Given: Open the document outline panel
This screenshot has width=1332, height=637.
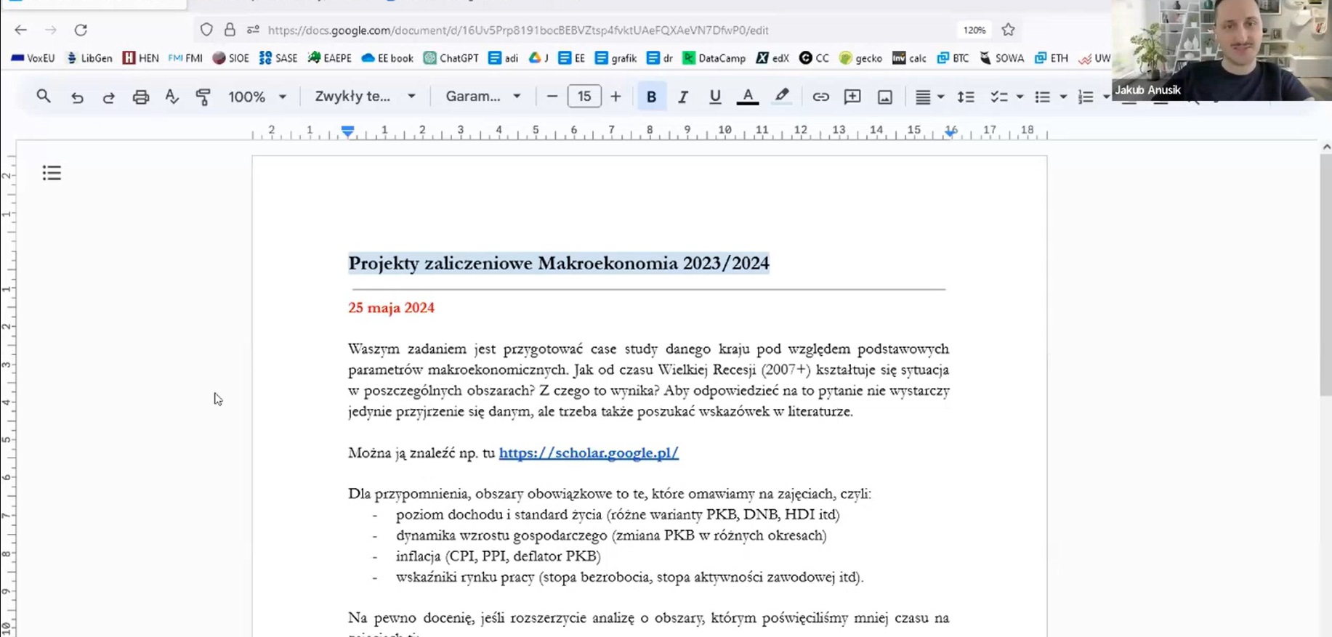Looking at the screenshot, I should click(x=52, y=173).
